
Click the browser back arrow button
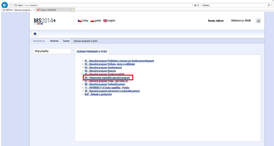pyautogui.click(x=5, y=5)
